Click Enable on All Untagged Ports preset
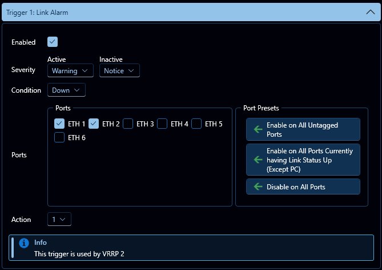Screen dimensions: 382x270 (x=303, y=129)
